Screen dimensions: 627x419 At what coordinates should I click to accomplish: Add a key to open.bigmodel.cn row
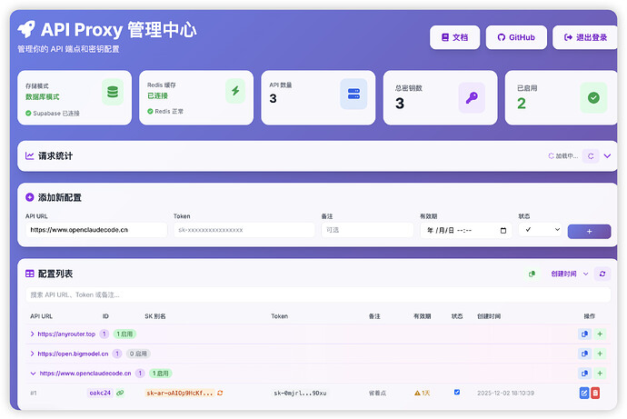coord(600,354)
